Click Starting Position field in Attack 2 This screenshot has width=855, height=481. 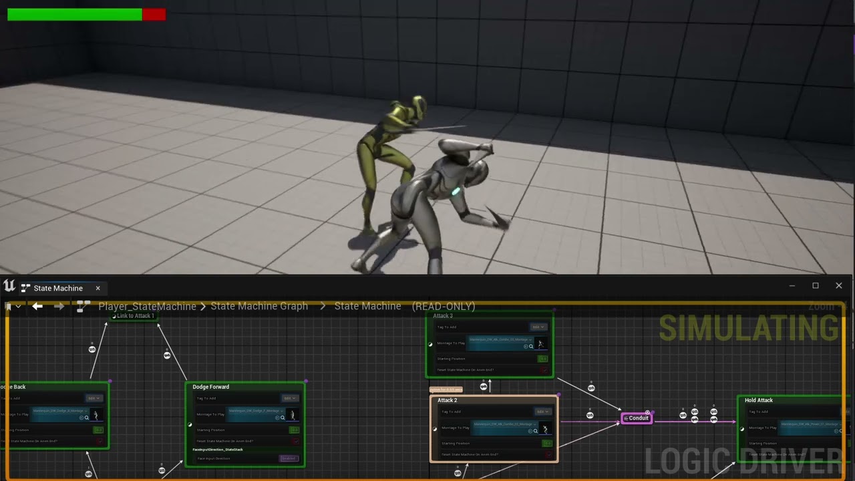547,443
